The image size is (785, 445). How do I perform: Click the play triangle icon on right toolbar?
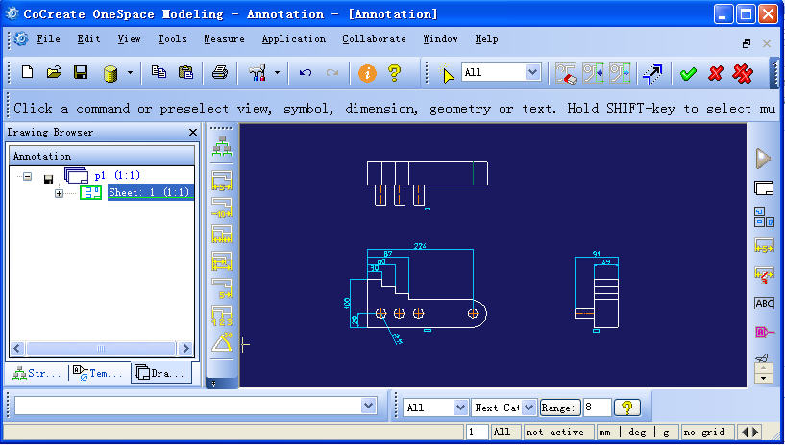(x=763, y=159)
